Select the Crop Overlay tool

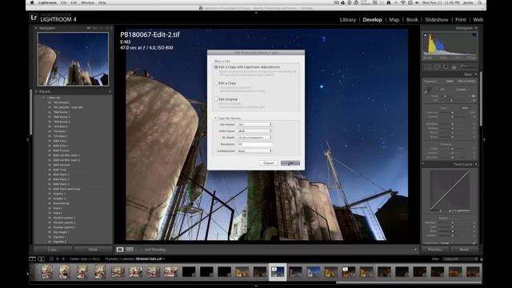point(427,67)
